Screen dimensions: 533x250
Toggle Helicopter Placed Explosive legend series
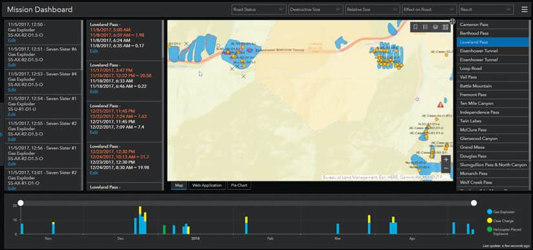[504, 231]
